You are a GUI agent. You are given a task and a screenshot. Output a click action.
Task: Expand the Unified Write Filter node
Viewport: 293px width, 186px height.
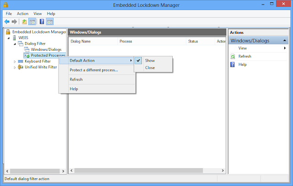15,67
